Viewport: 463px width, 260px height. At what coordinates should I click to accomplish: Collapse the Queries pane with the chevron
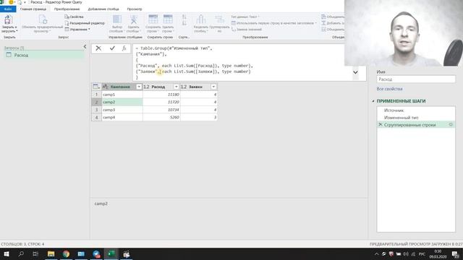tap(85, 46)
